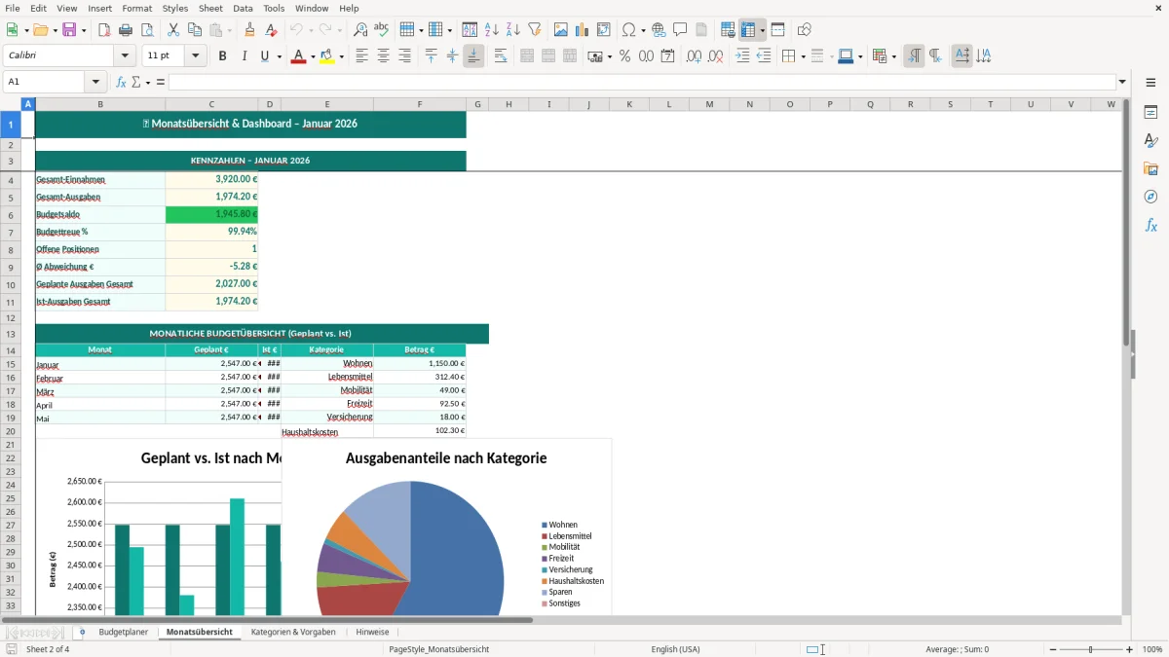Viewport: 1169px width, 657px height.
Task: Click the AutoFilter funnel icon
Action: point(534,30)
